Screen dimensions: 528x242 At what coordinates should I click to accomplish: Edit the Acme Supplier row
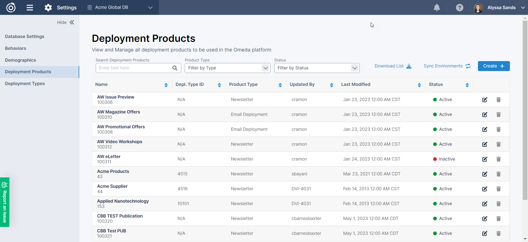click(485, 189)
